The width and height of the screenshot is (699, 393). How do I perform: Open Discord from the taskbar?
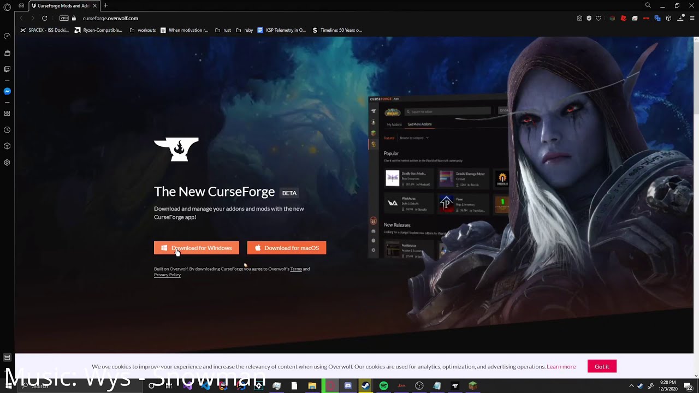click(x=348, y=386)
